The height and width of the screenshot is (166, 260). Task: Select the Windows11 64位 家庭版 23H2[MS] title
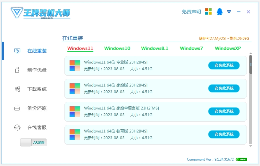point(116,85)
